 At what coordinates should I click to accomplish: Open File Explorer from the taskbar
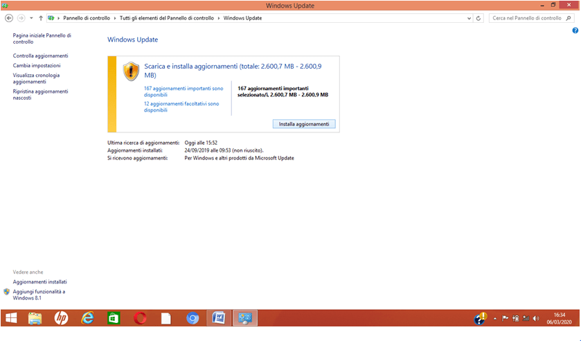tap(35, 318)
